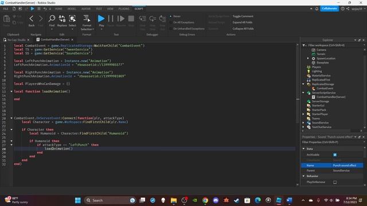Click the Back navigation arrow in ribbon

[x=32, y=19]
